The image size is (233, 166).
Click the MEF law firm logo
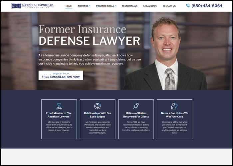(33, 6)
